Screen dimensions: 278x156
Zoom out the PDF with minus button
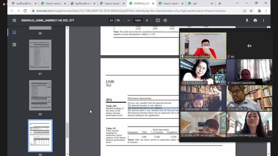129,21
